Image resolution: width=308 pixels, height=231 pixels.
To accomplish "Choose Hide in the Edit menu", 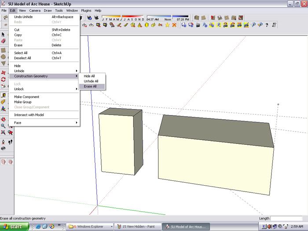I will pyautogui.click(x=44, y=66).
